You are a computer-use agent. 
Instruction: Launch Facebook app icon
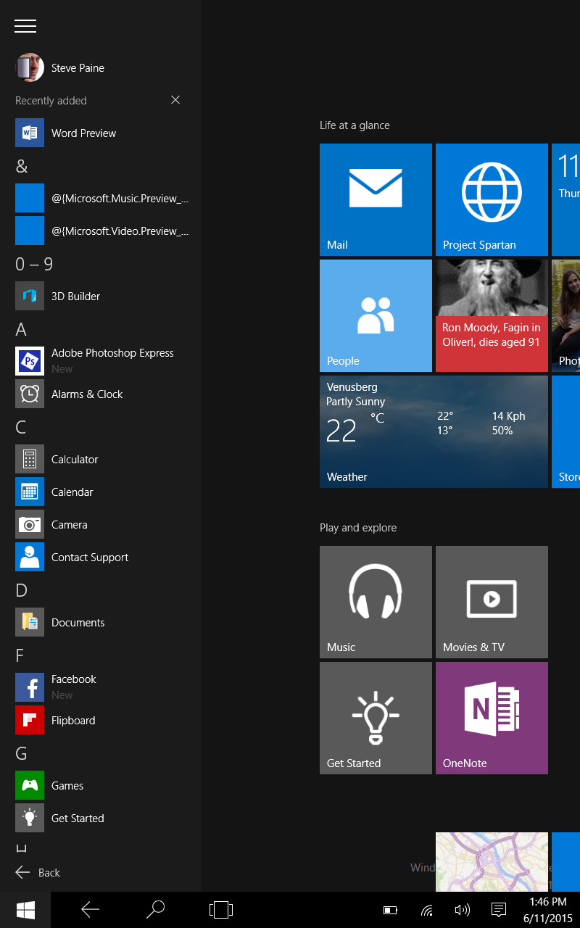pos(30,687)
